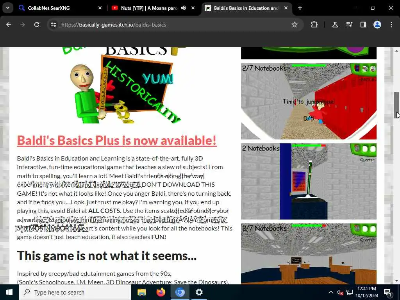Click the page vertical scrollbar thumb

[x=397, y=105]
